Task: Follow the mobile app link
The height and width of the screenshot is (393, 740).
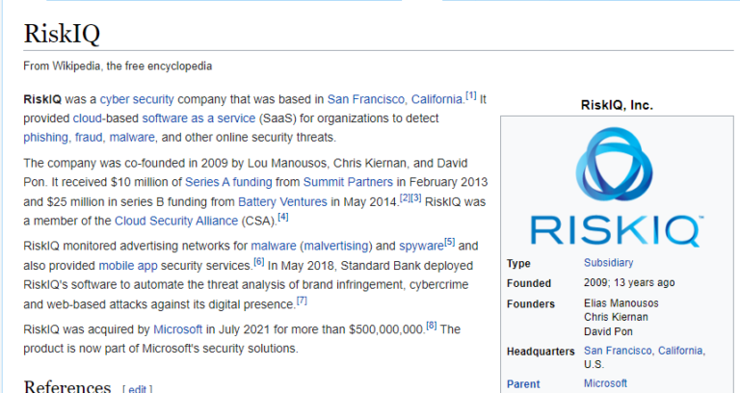Action: [x=129, y=265]
